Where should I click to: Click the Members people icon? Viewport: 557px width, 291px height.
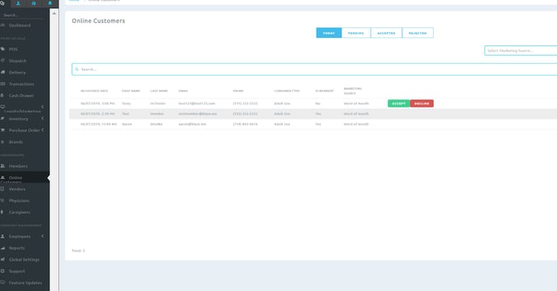click(x=2, y=166)
